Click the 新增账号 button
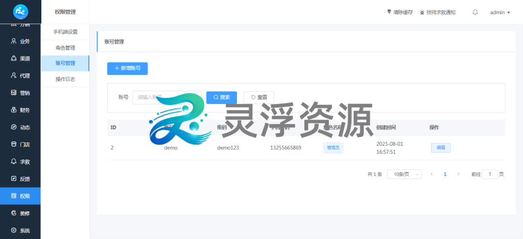The image size is (523, 239). pos(127,68)
